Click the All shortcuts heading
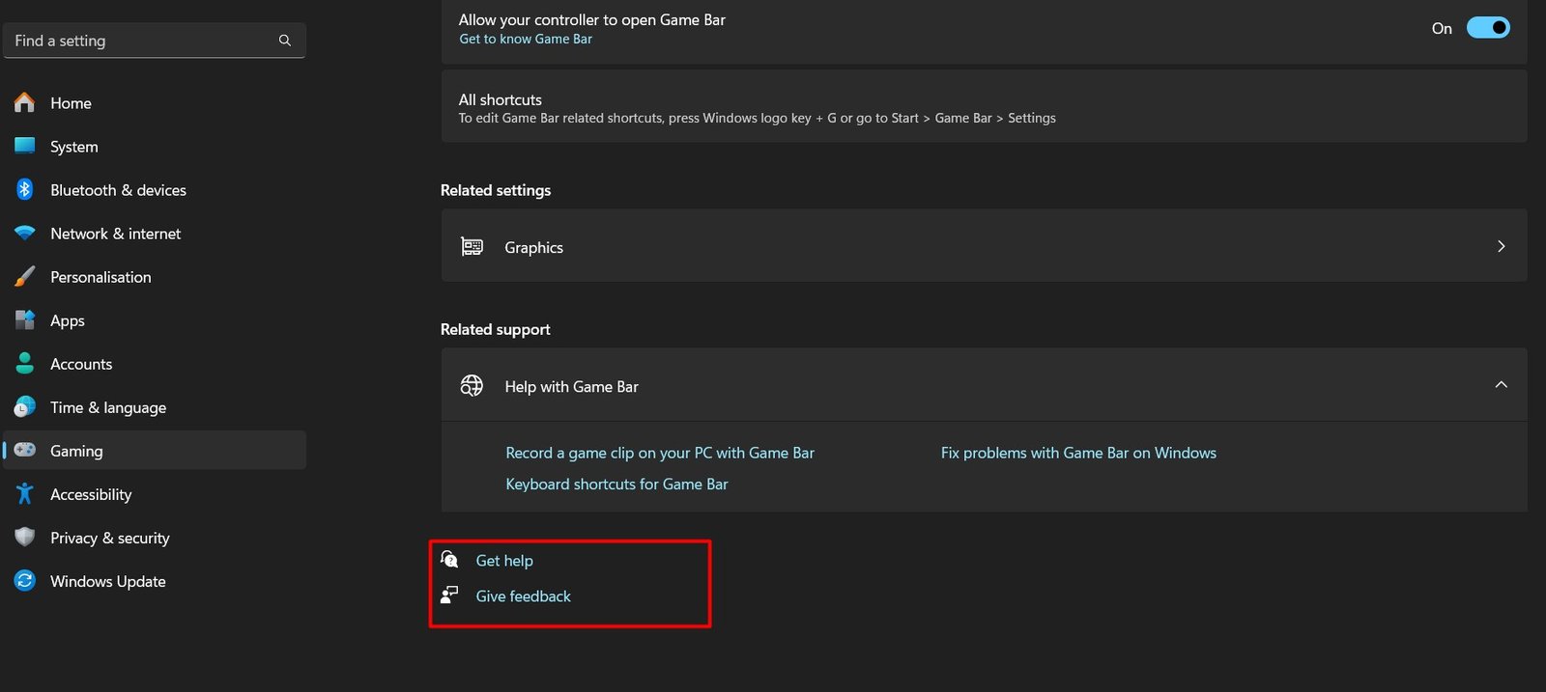Image resolution: width=1546 pixels, height=692 pixels. point(501,99)
